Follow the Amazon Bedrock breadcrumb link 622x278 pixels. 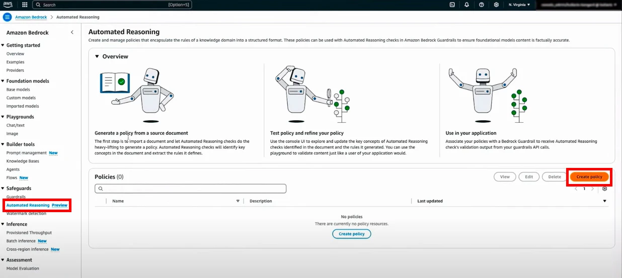pyautogui.click(x=31, y=17)
